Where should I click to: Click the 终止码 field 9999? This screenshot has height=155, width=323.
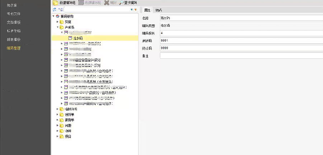[242, 48]
